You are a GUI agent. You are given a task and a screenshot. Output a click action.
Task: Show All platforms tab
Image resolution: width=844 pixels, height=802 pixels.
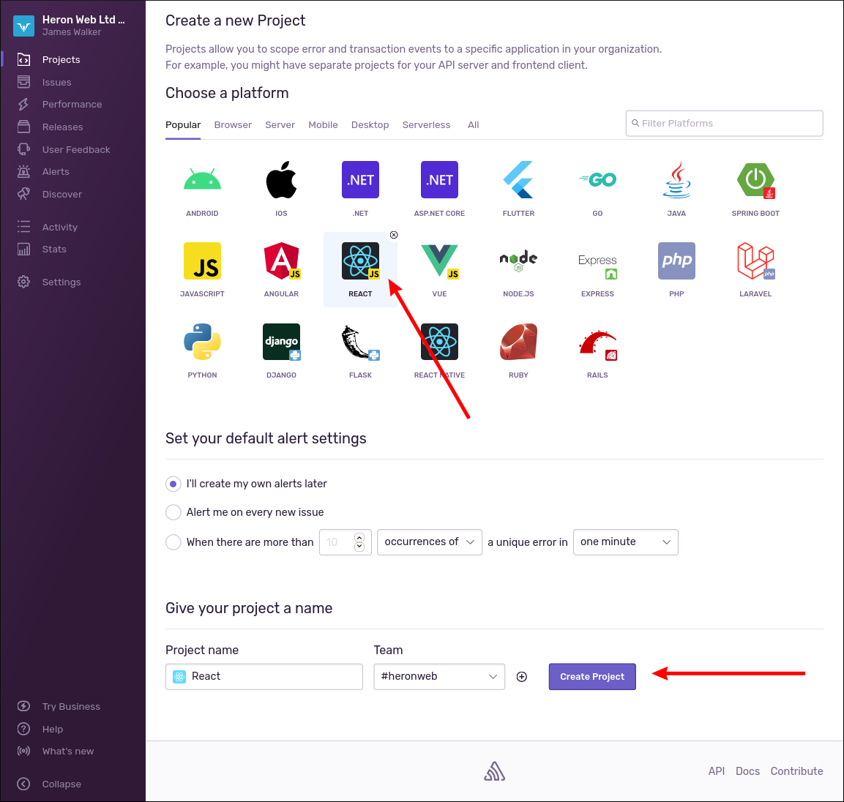pyautogui.click(x=473, y=125)
